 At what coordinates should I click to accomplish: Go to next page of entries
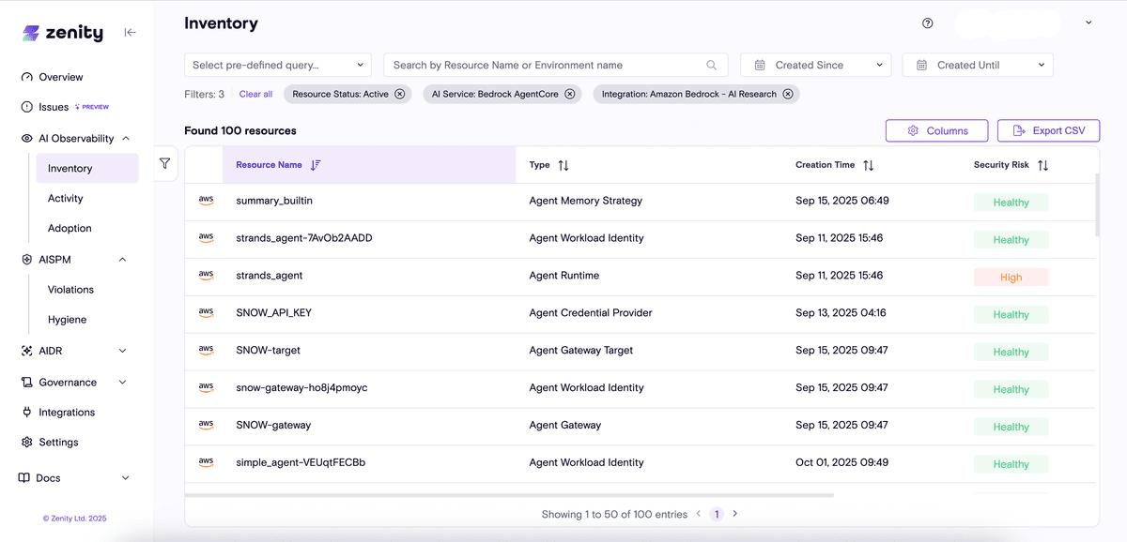click(x=735, y=514)
